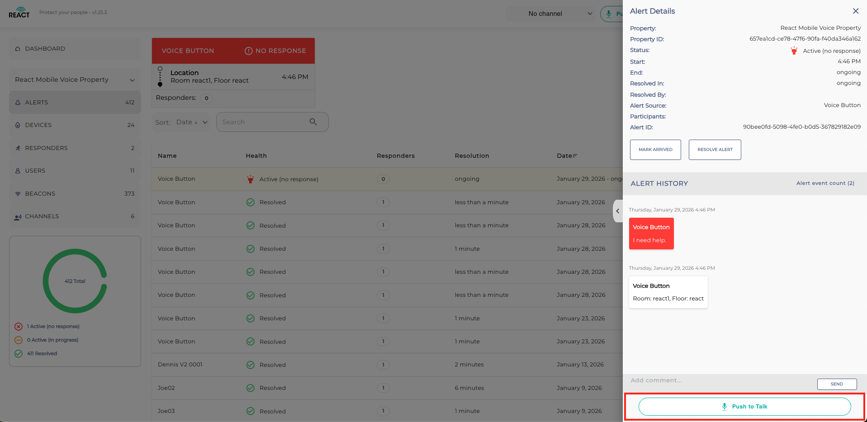Click the green check in Joe02 row
The image size is (867, 422).
click(x=250, y=388)
